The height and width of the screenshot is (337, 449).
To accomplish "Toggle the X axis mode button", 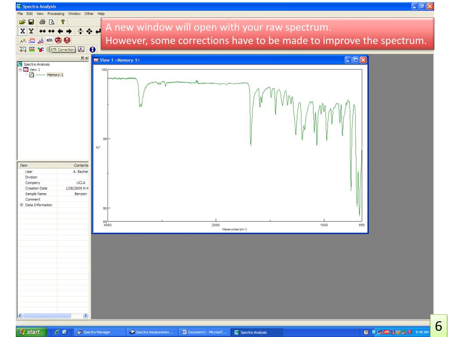I will point(23,31).
